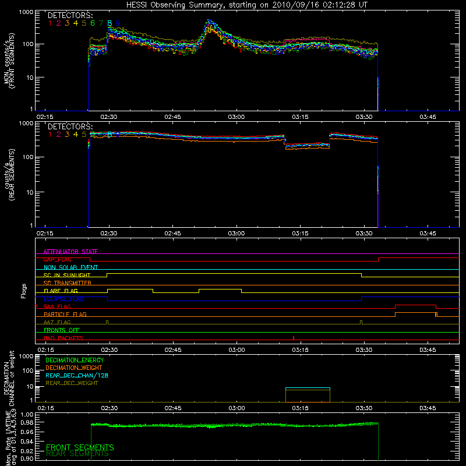
Task: Click 02:30 tick label under front segments plot
Action: coord(109,117)
